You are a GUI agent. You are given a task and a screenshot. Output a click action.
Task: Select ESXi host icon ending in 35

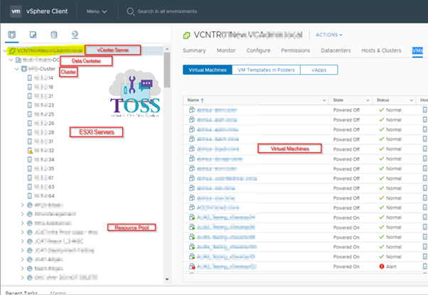pos(30,168)
